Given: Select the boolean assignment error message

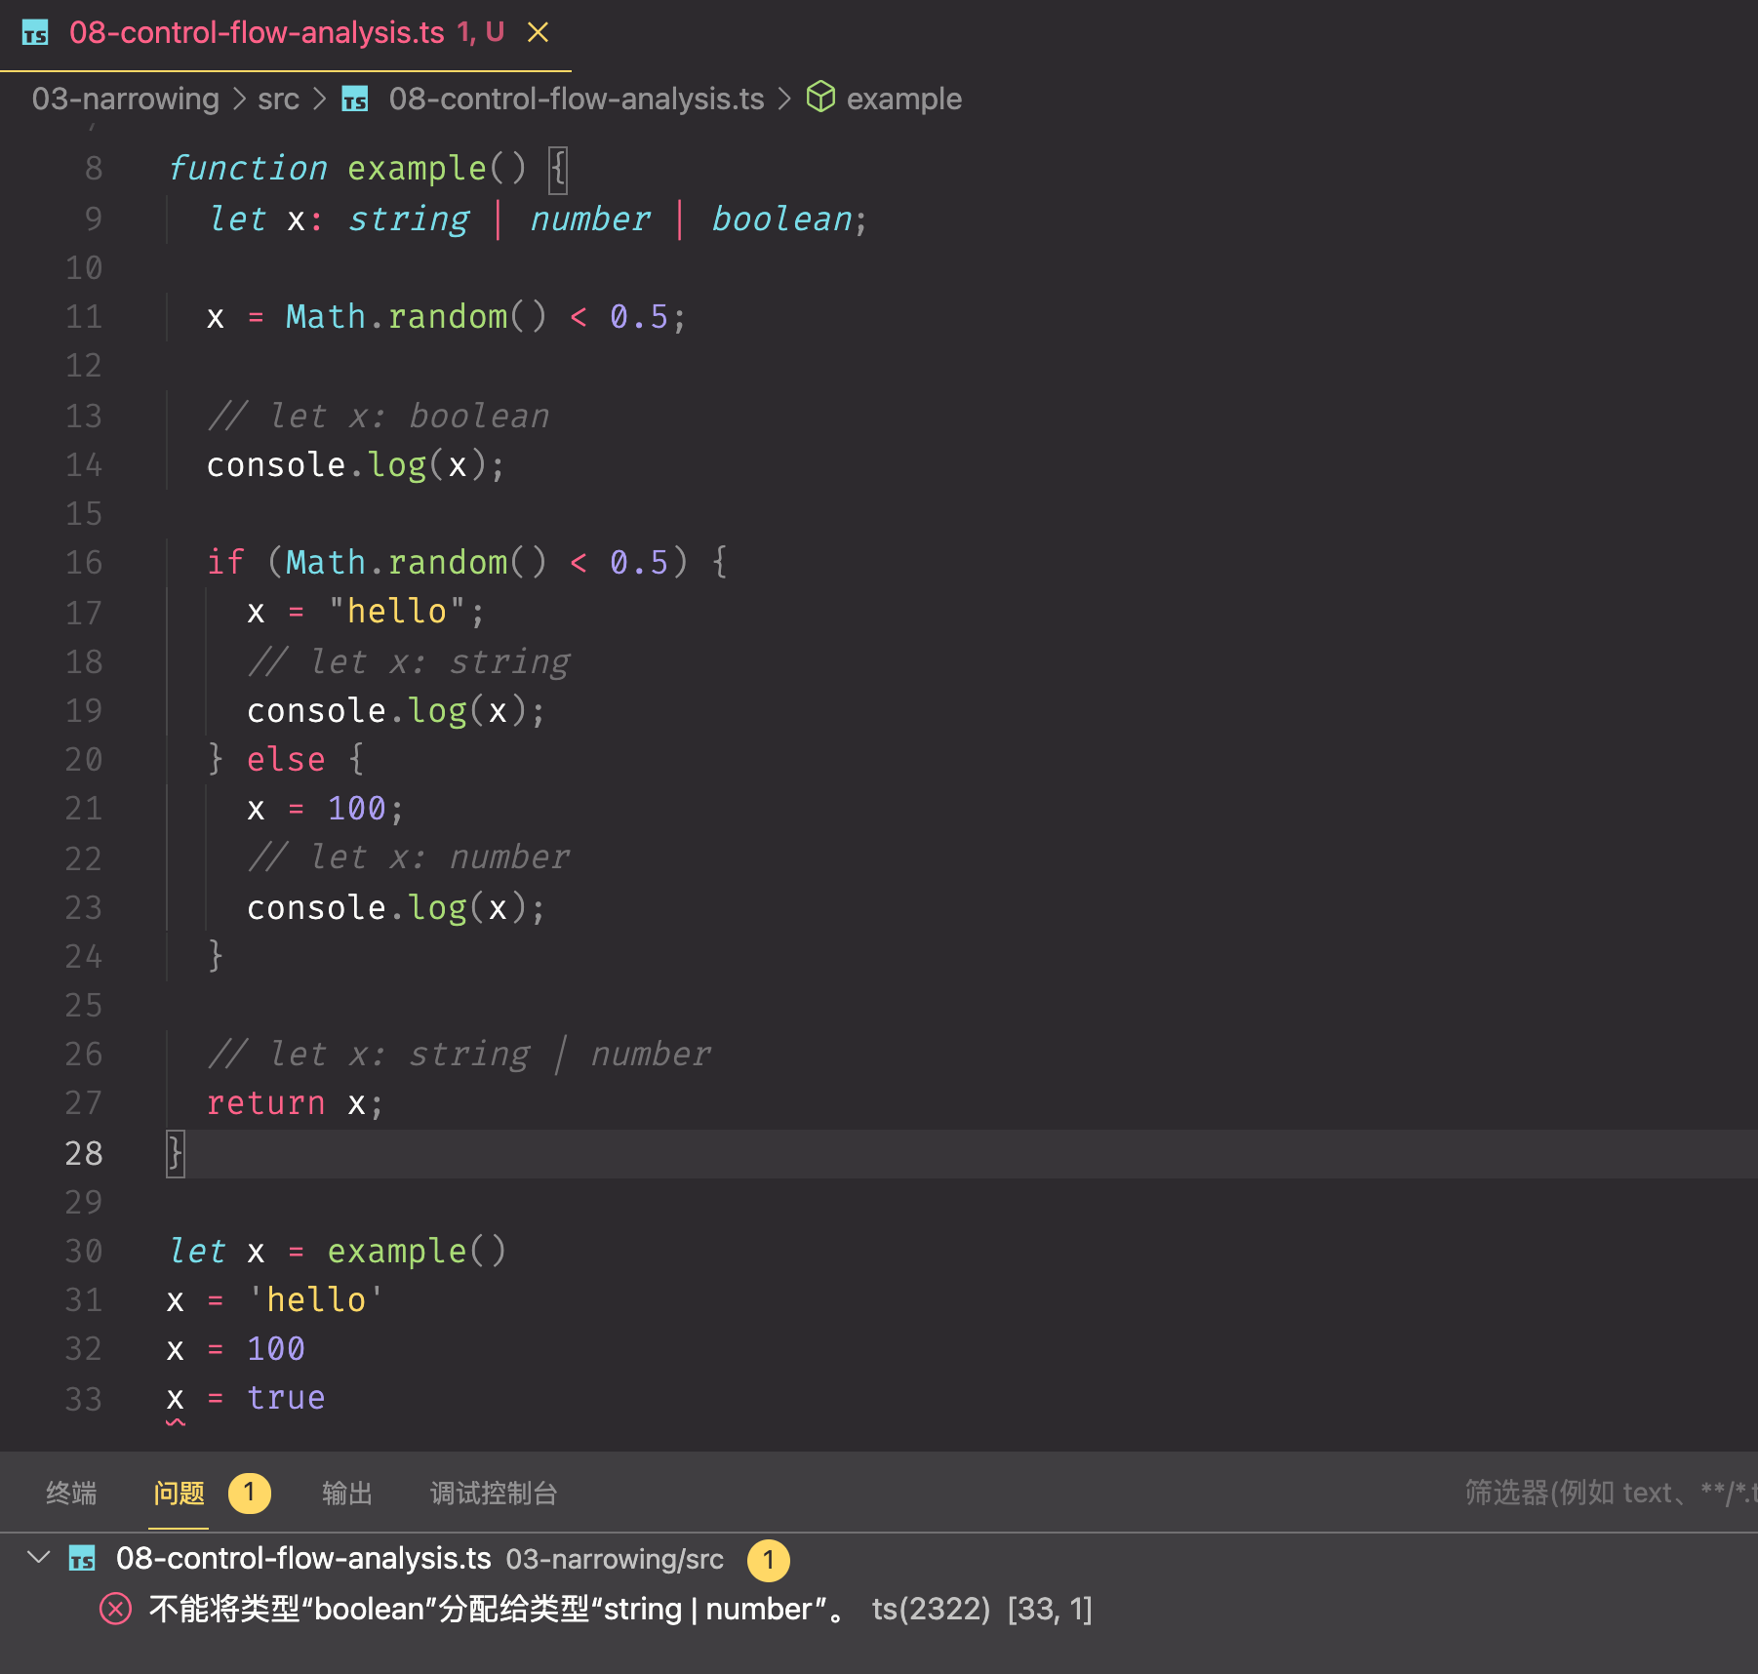Looking at the screenshot, I should (499, 1609).
